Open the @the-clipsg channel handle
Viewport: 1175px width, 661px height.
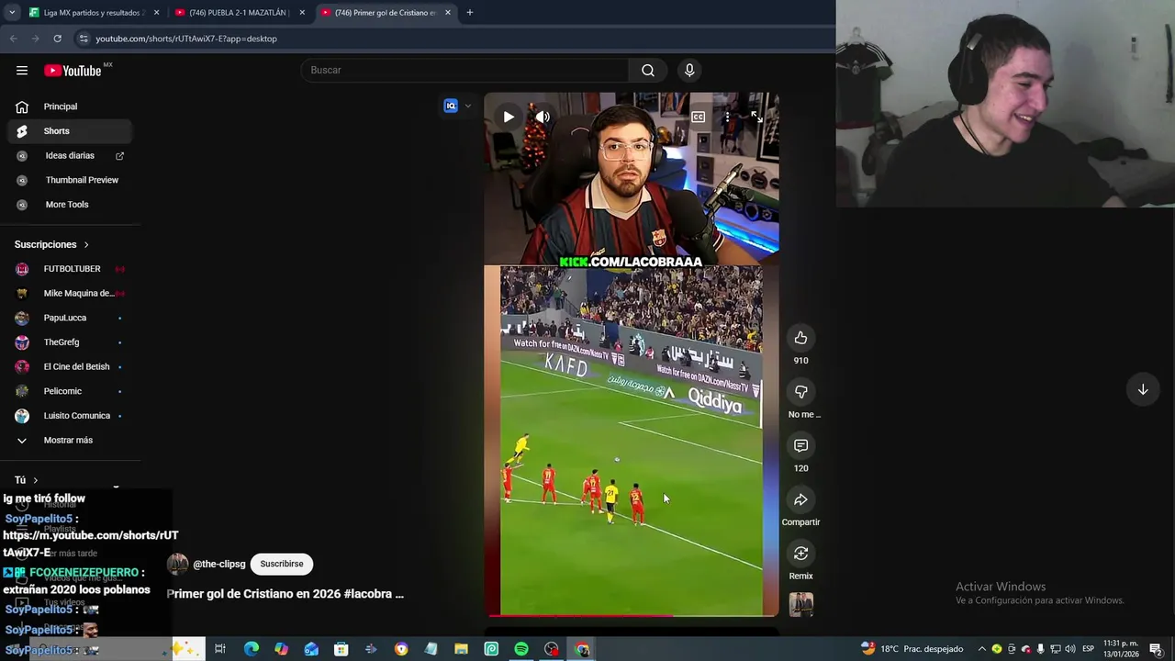(219, 564)
